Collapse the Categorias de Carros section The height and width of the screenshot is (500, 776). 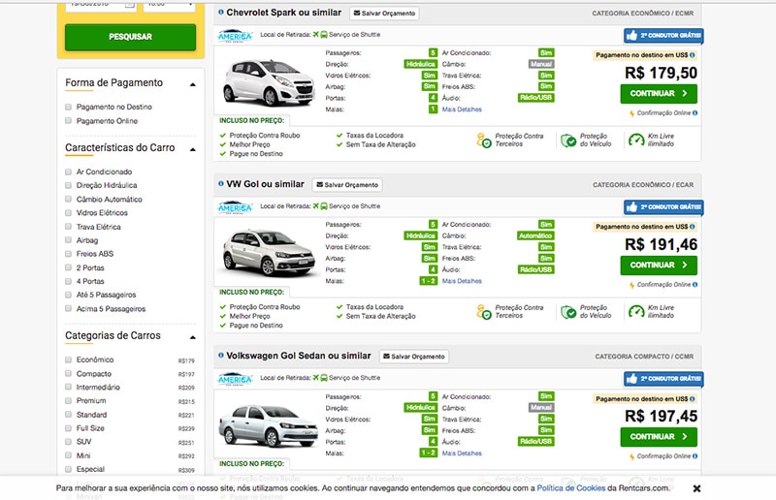pyautogui.click(x=193, y=337)
